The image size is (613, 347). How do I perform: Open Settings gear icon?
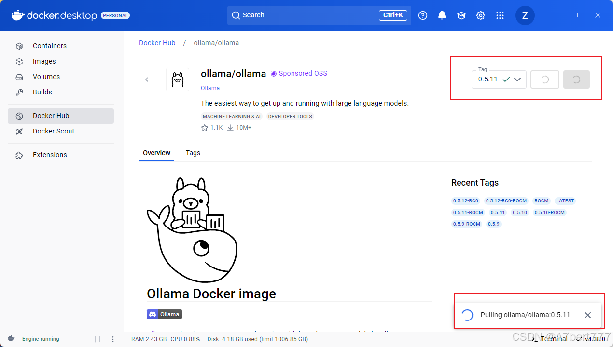(x=481, y=15)
